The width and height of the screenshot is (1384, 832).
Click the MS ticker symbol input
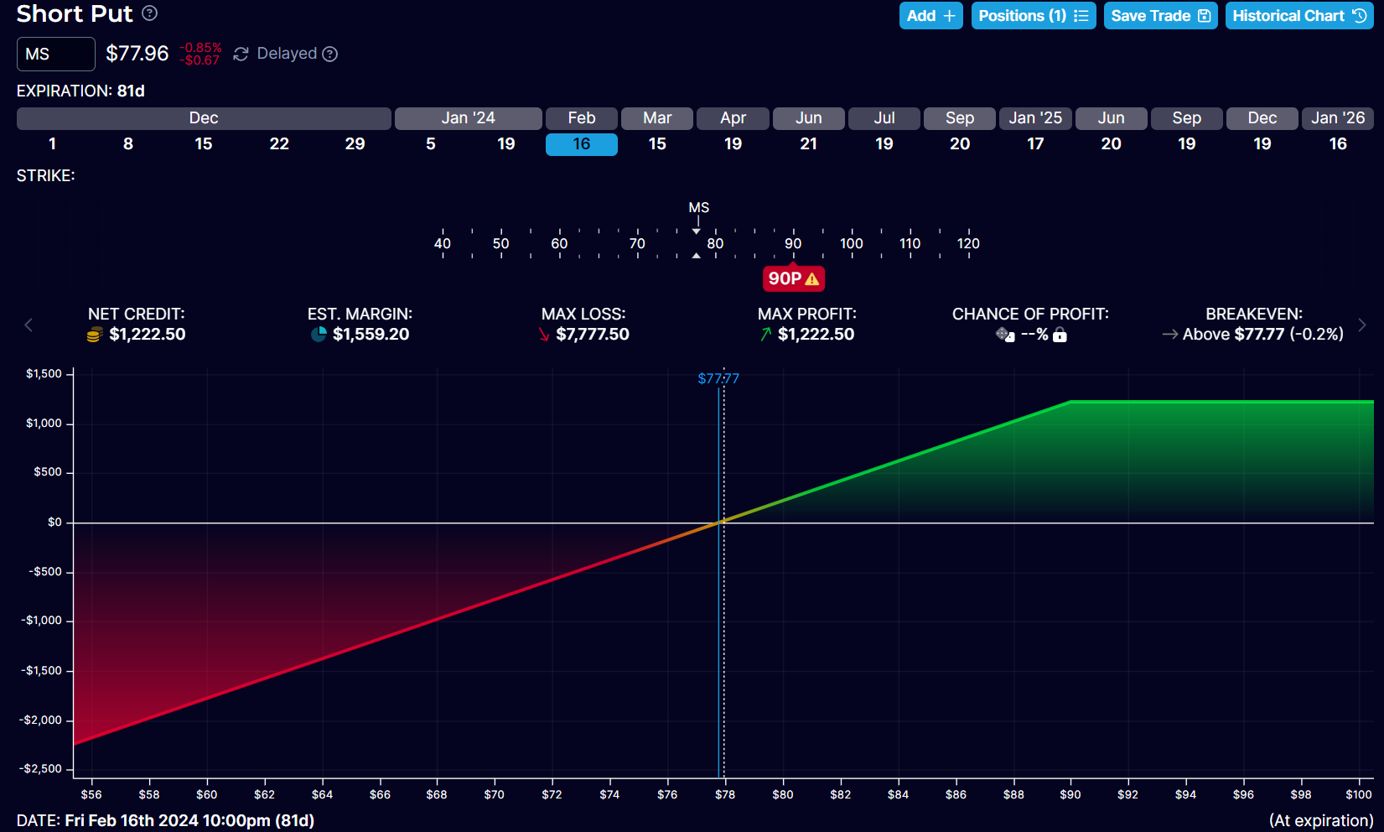click(x=56, y=54)
